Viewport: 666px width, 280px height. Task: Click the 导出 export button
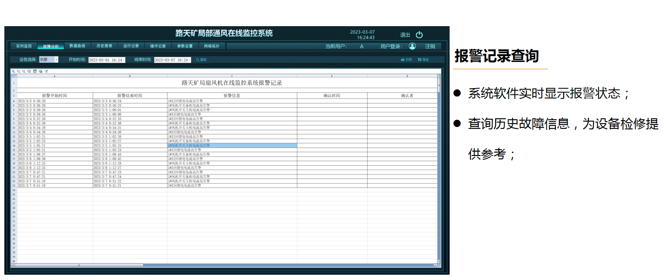coord(423,60)
